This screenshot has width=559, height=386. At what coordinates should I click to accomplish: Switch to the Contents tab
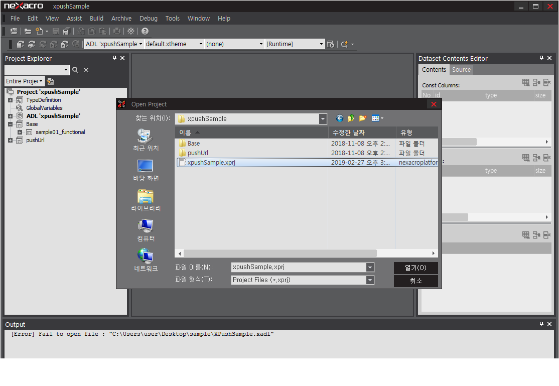(434, 70)
